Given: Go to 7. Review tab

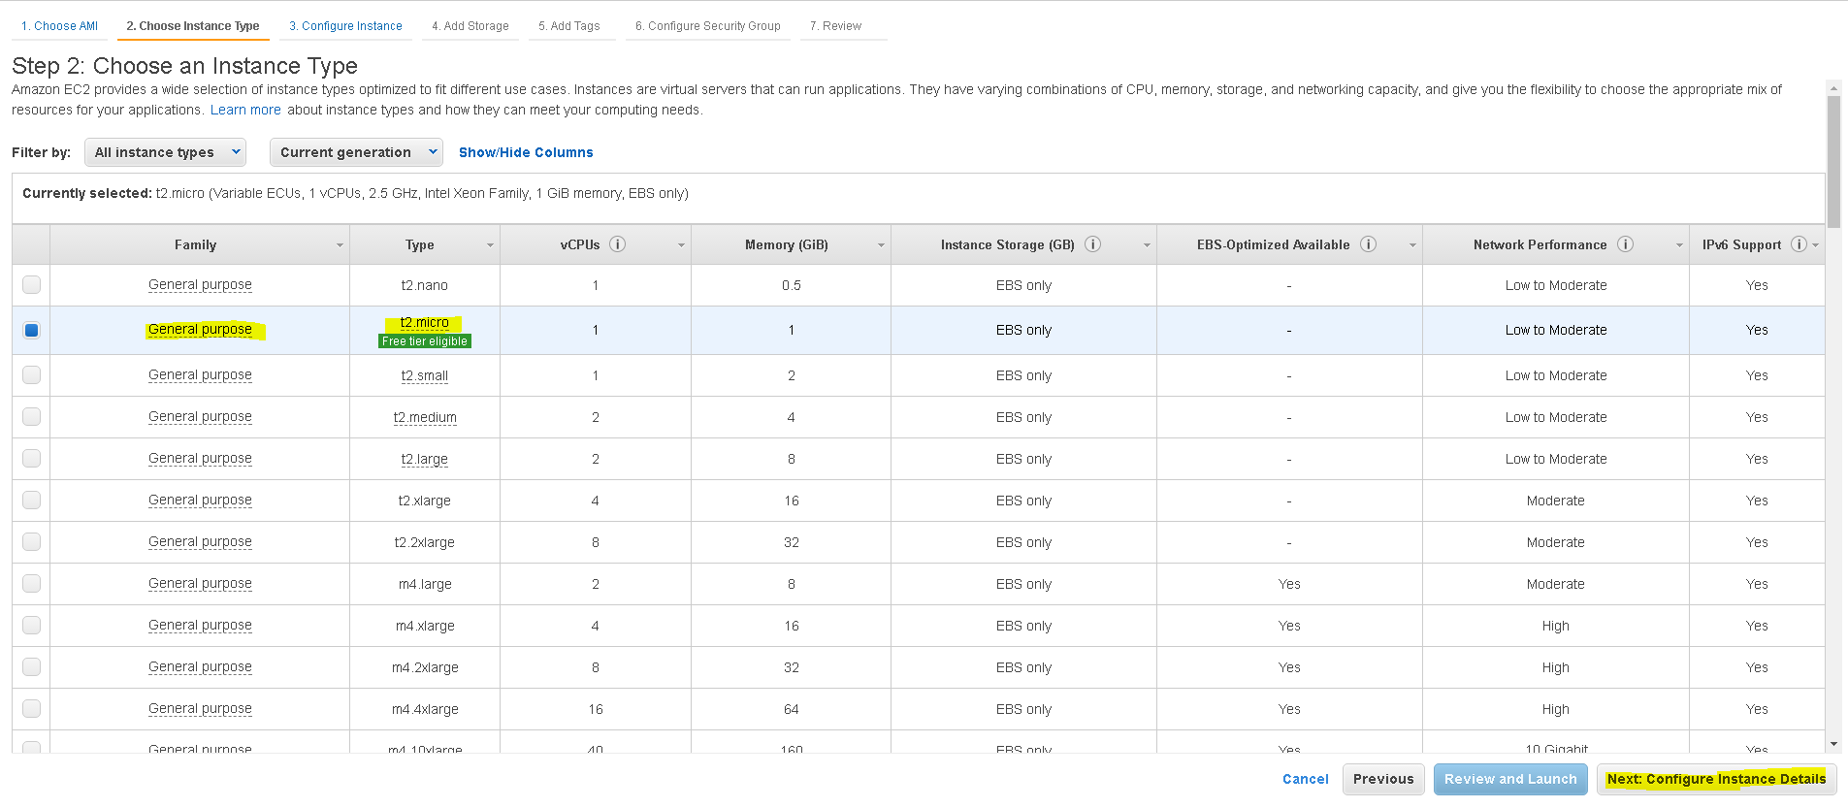Looking at the screenshot, I should [x=835, y=26].
